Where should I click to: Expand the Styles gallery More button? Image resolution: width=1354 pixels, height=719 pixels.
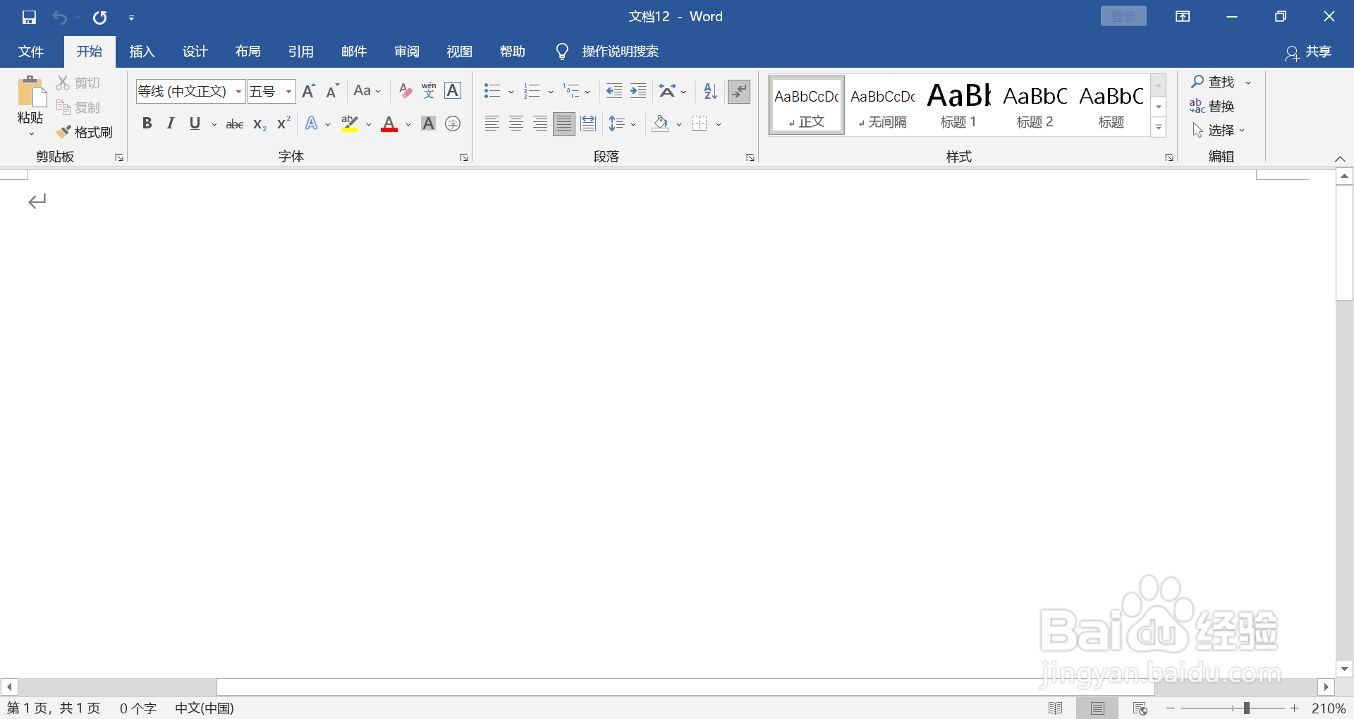click(1159, 128)
